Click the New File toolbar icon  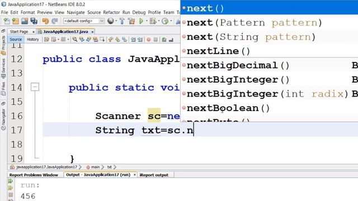[7, 21]
